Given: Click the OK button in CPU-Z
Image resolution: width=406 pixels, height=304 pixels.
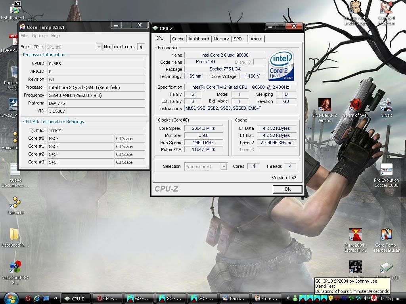Looking at the screenshot, I should (287, 189).
